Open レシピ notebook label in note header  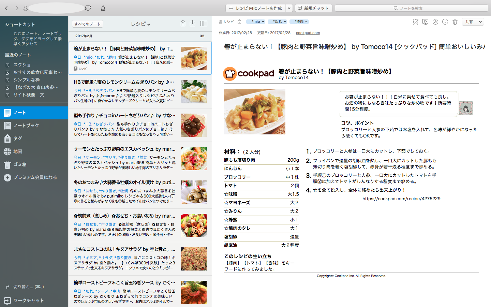click(226, 22)
